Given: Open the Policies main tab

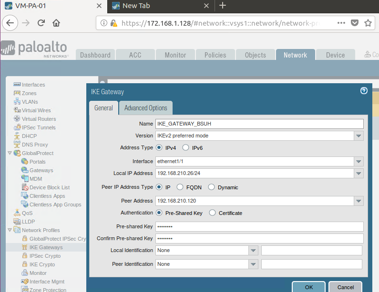Looking at the screenshot, I should point(215,55).
